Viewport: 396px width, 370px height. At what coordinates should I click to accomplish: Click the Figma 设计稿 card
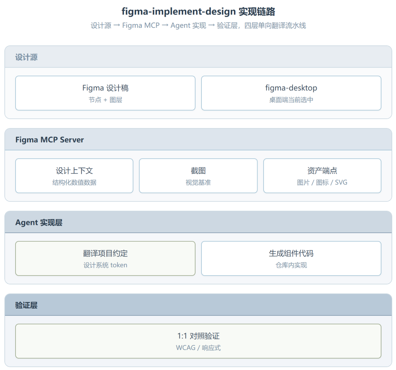coord(105,93)
